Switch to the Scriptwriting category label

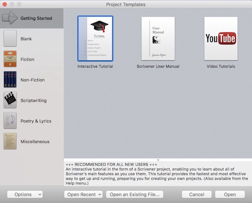tap(33, 100)
